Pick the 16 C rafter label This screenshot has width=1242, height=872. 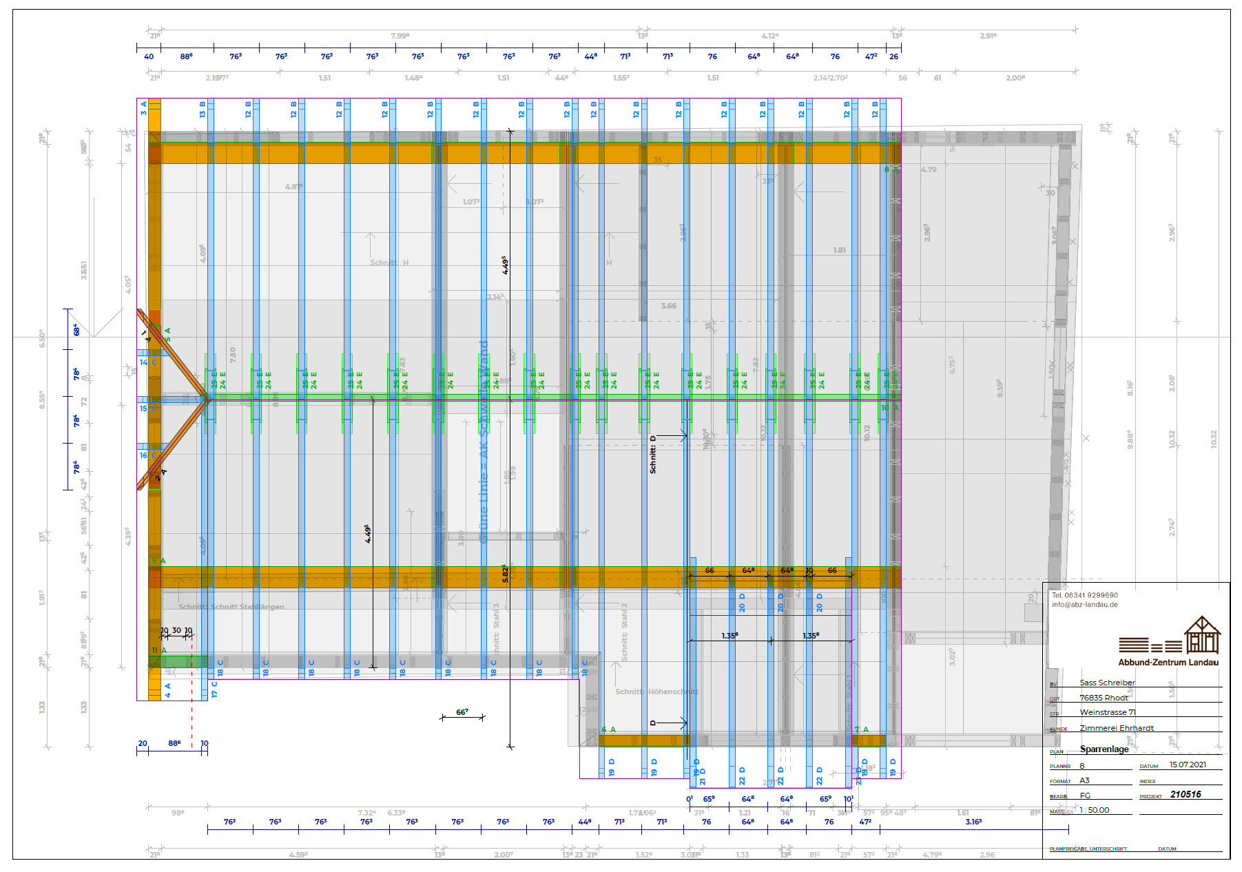coord(147,455)
